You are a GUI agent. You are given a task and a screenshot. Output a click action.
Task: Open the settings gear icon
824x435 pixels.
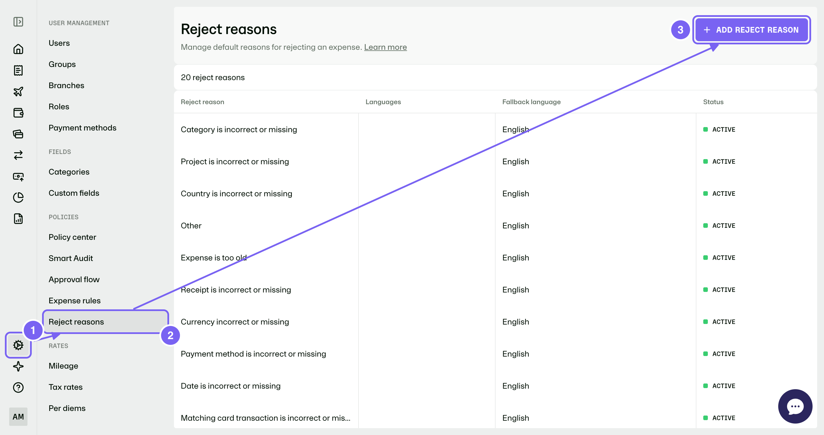tap(18, 345)
